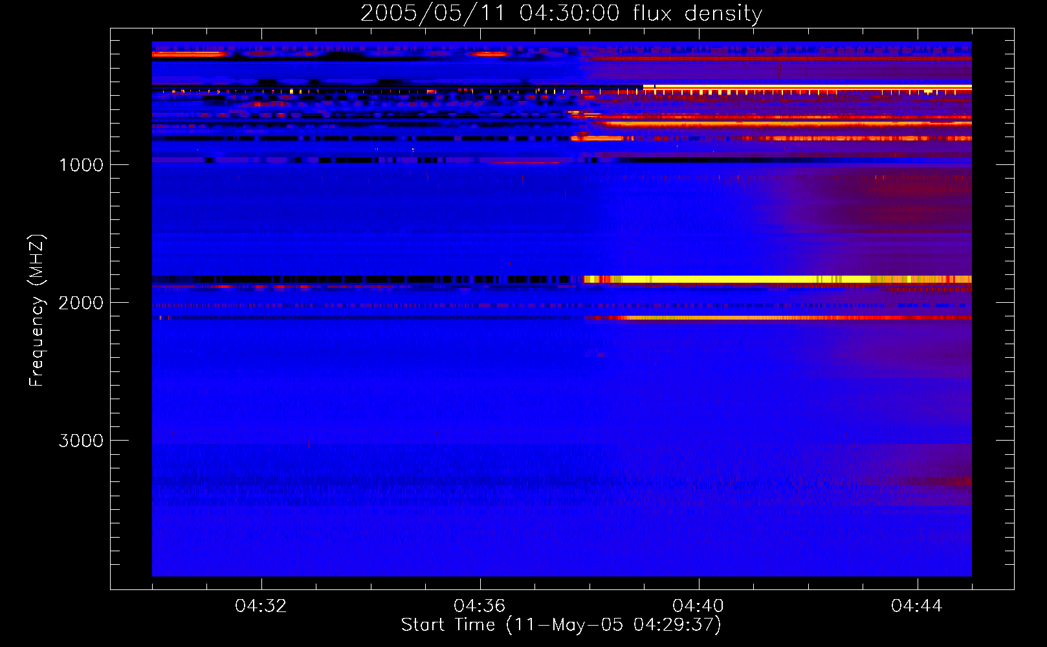
Task: Click the '04:32' time tick label
Action: (x=261, y=606)
